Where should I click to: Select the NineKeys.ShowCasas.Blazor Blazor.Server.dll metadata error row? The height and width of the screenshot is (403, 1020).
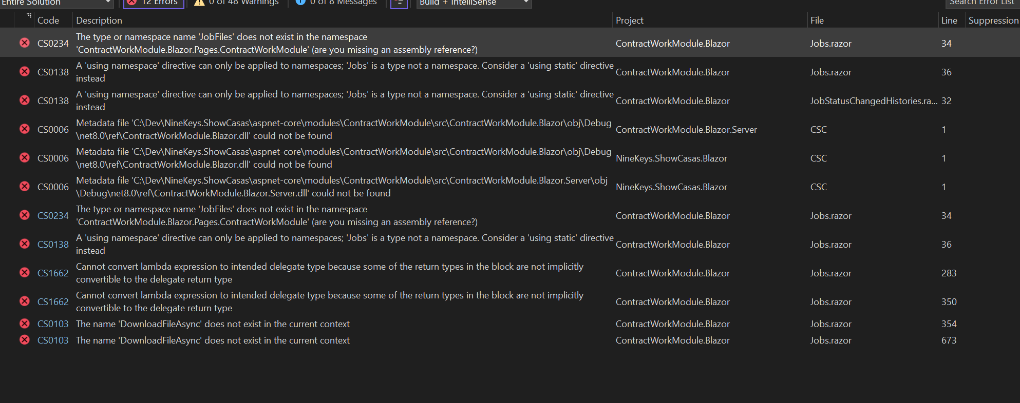point(339,187)
